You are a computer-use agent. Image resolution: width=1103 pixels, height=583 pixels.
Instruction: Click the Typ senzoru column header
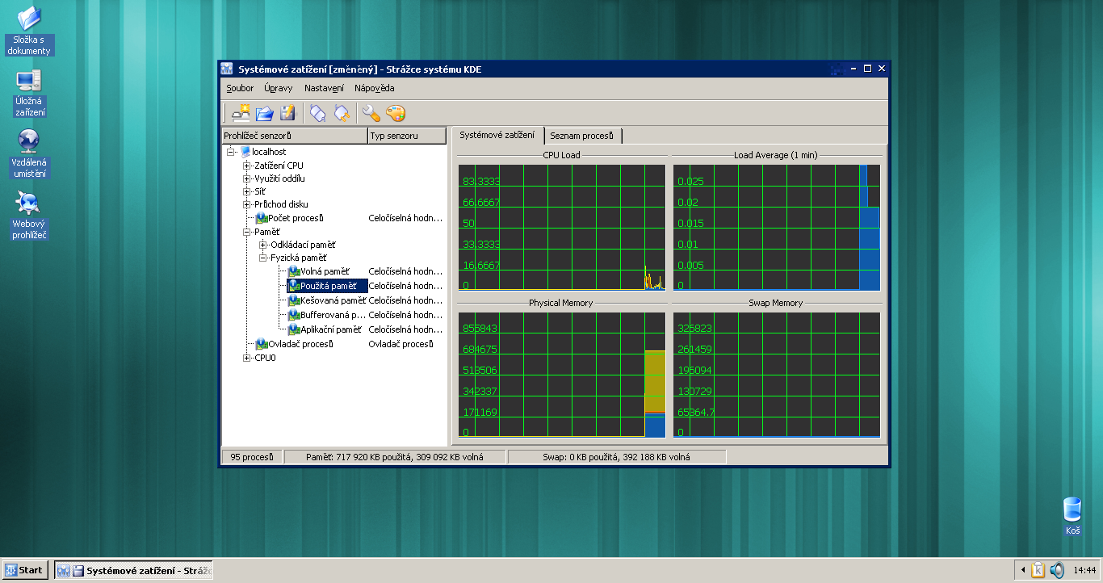406,136
